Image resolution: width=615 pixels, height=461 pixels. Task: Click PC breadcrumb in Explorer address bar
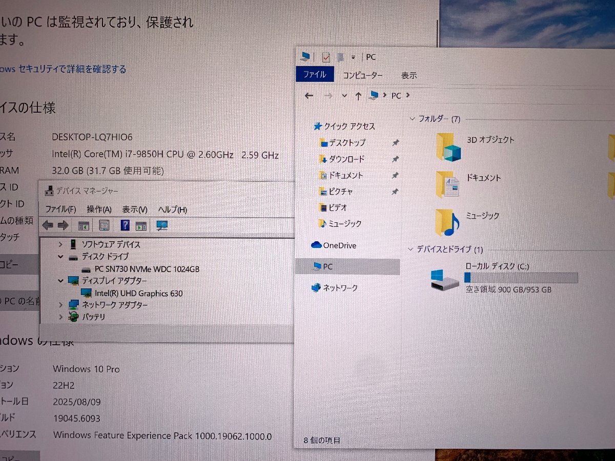point(396,96)
